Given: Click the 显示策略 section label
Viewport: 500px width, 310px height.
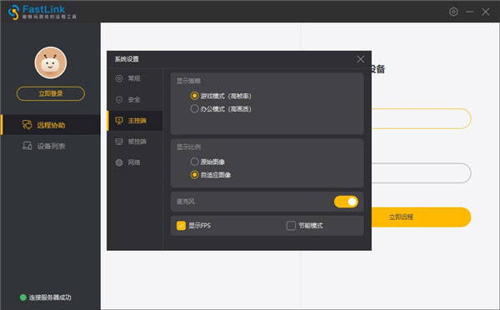Looking at the screenshot, I should pyautogui.click(x=188, y=81).
